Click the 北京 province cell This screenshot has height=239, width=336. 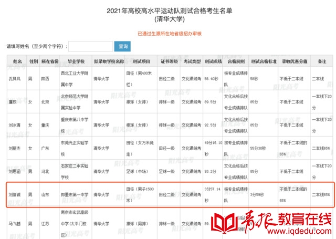(x=45, y=102)
